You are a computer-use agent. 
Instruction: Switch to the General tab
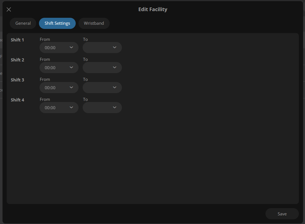tap(23, 23)
